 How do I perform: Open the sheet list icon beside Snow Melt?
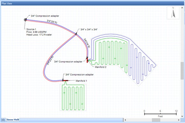tap(3, 120)
